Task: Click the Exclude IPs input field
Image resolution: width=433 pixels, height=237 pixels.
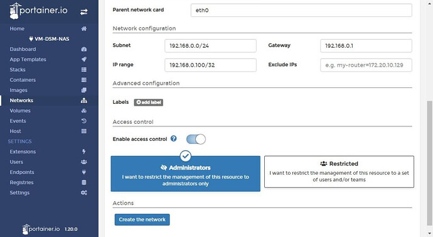Action: click(x=366, y=65)
